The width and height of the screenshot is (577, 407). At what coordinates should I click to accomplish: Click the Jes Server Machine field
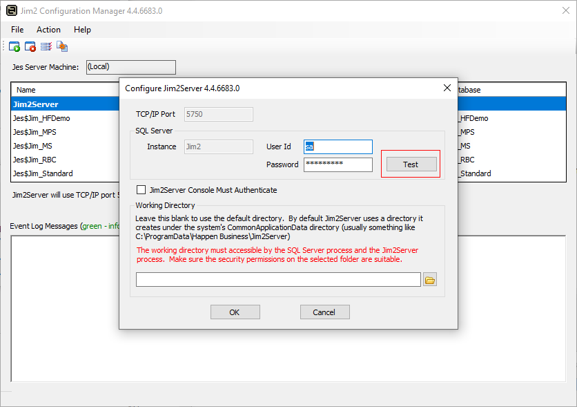[131, 67]
